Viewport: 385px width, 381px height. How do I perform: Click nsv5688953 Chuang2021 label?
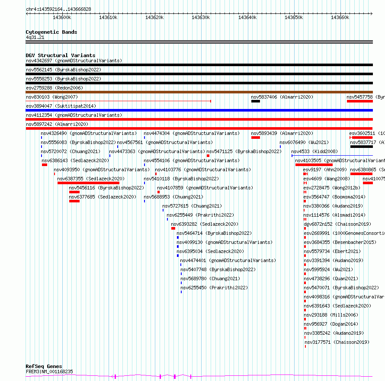[x=173, y=197]
